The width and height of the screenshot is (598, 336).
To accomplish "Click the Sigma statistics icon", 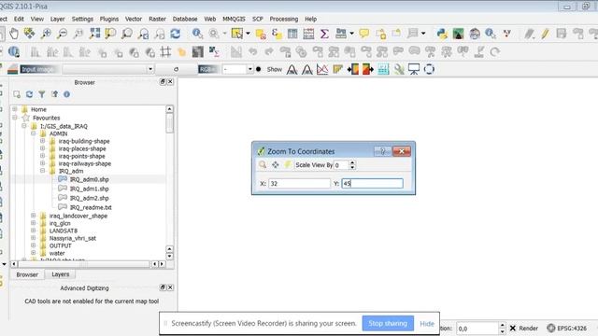I will (324, 34).
